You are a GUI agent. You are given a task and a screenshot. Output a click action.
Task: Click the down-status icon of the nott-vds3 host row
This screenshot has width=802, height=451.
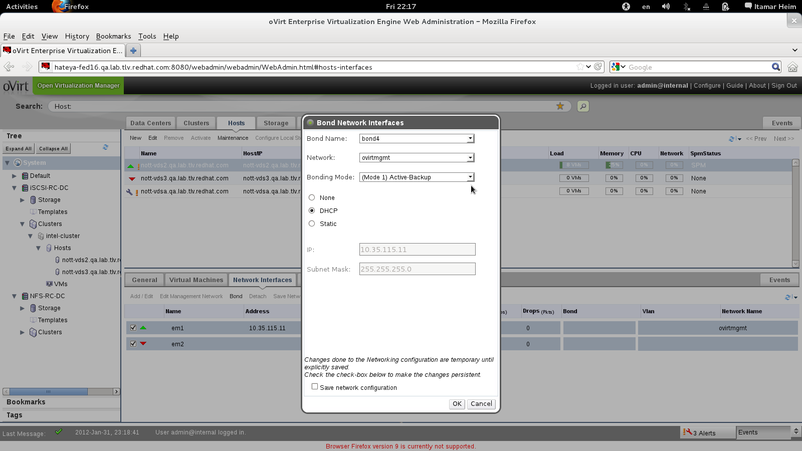coord(132,179)
